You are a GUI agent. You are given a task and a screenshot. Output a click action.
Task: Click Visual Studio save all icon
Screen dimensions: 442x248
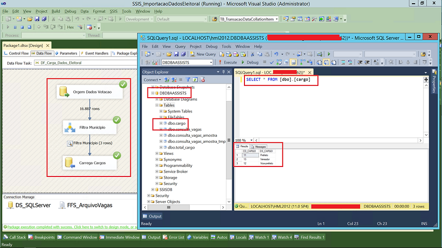tap(44, 19)
